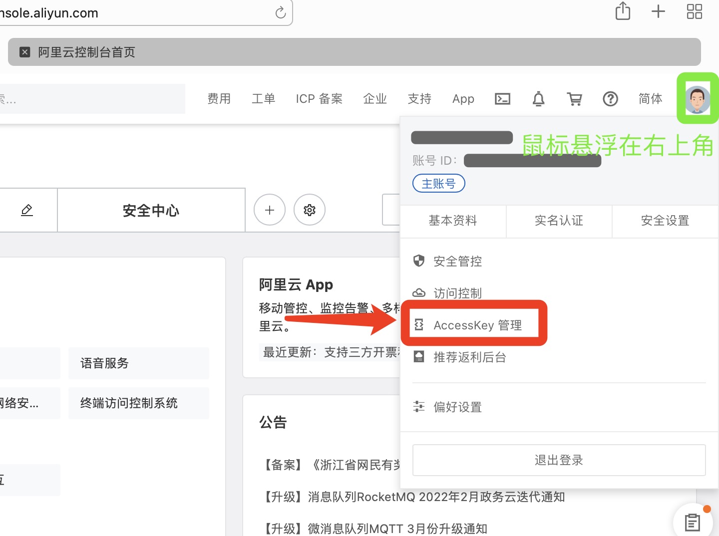The image size is (719, 536).
Task: Open the Cloud Shell terminal icon
Action: [502, 99]
